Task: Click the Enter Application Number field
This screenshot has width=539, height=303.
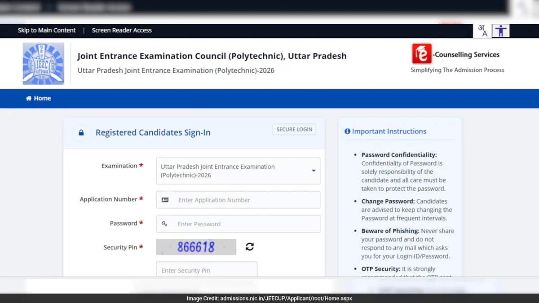Action: click(x=238, y=200)
